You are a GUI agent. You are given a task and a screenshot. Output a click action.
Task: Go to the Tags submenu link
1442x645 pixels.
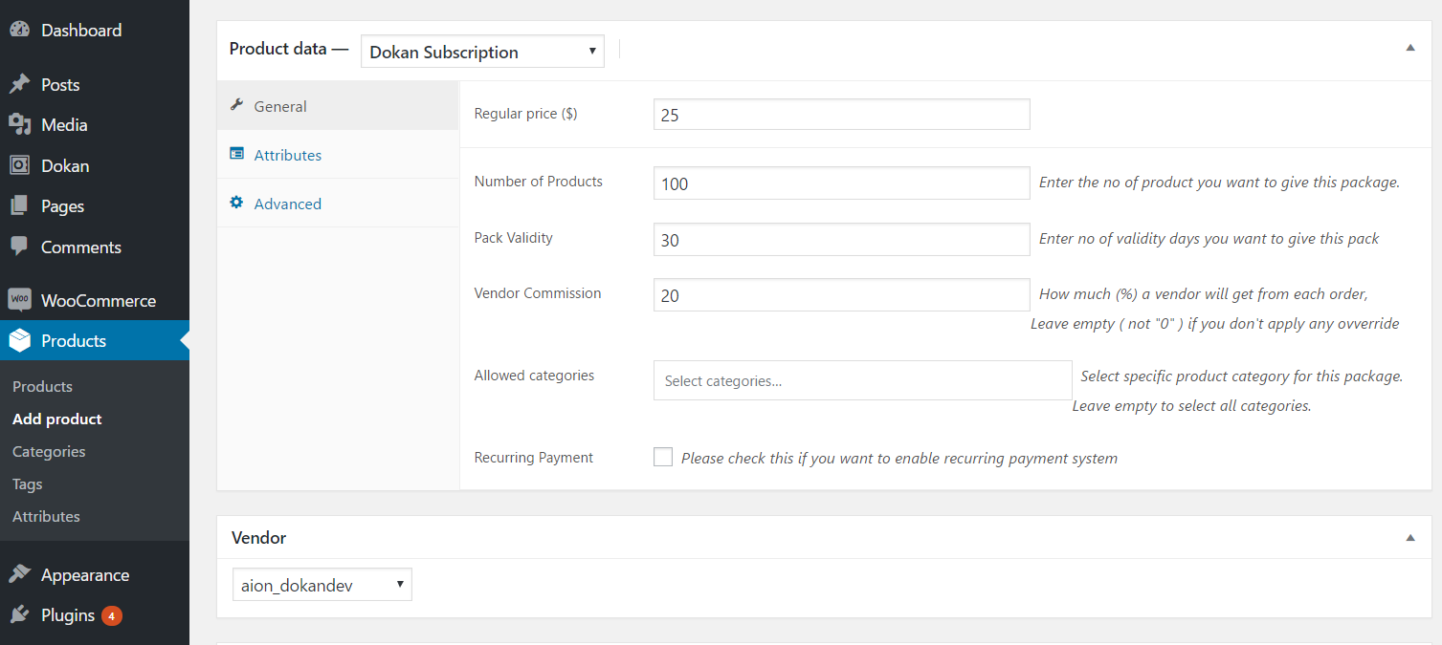tap(28, 484)
